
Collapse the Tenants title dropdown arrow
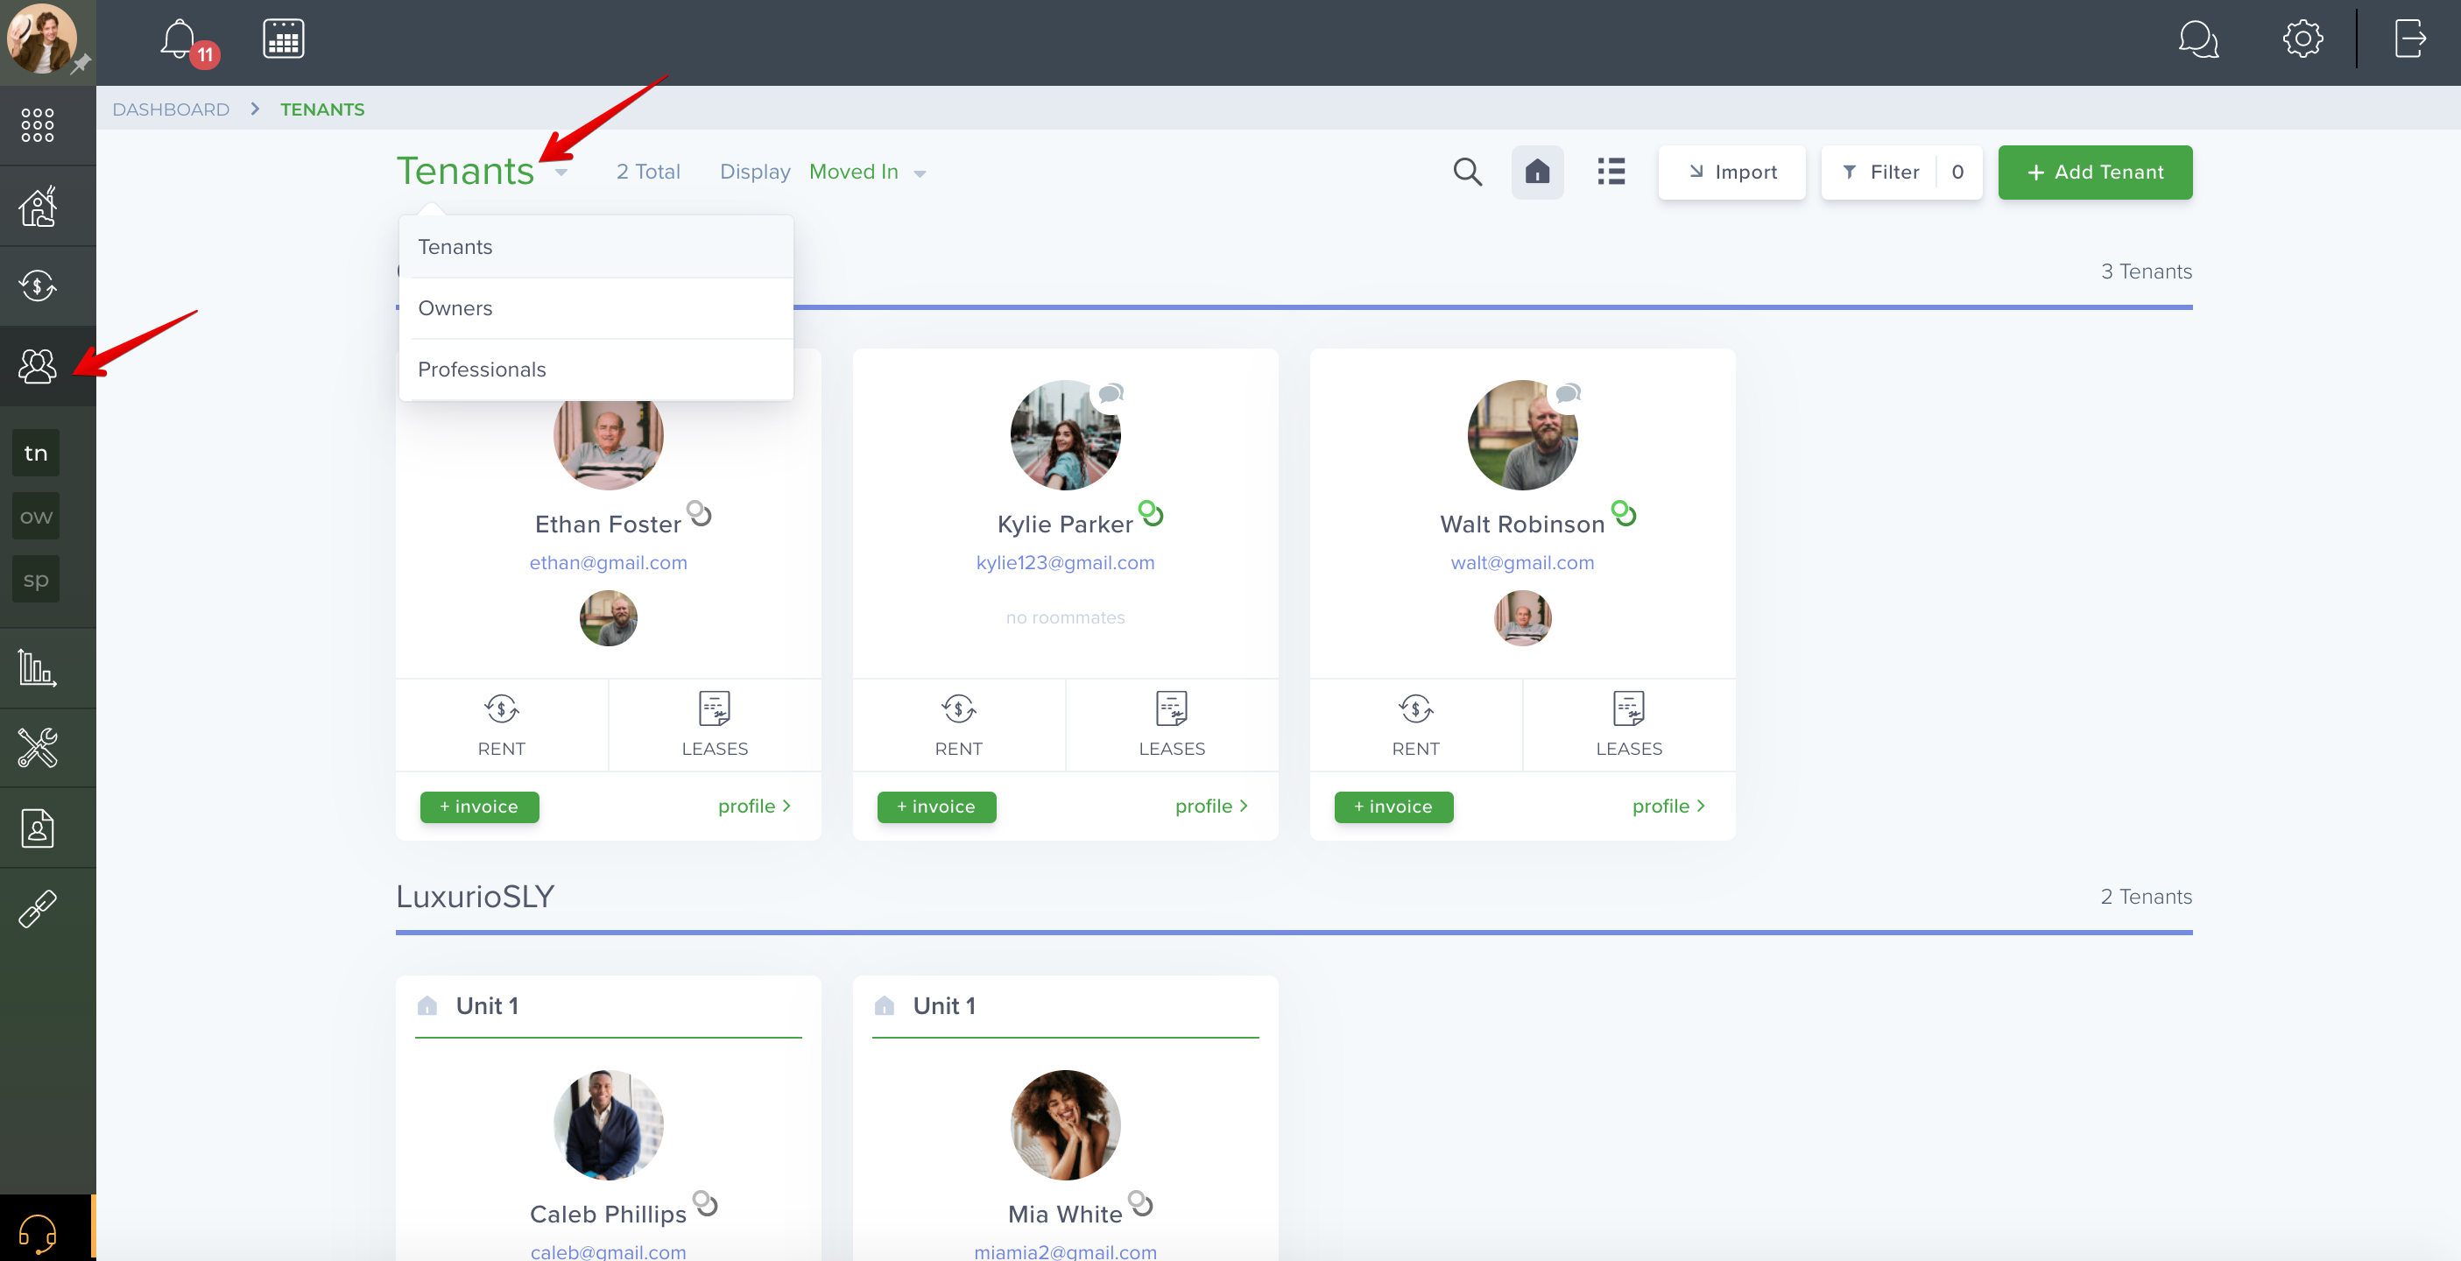click(x=561, y=173)
